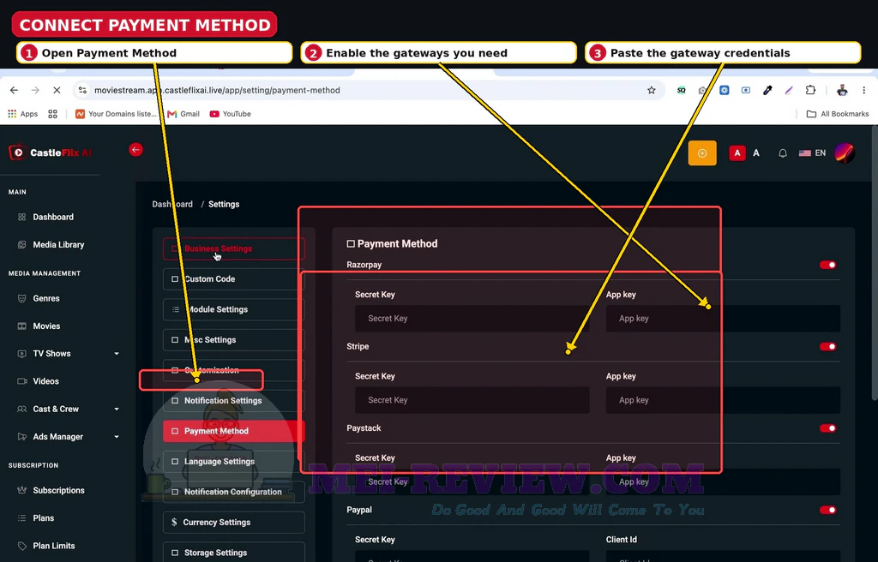
Task: Focus the Stripe Secret Key field
Action: 472,400
